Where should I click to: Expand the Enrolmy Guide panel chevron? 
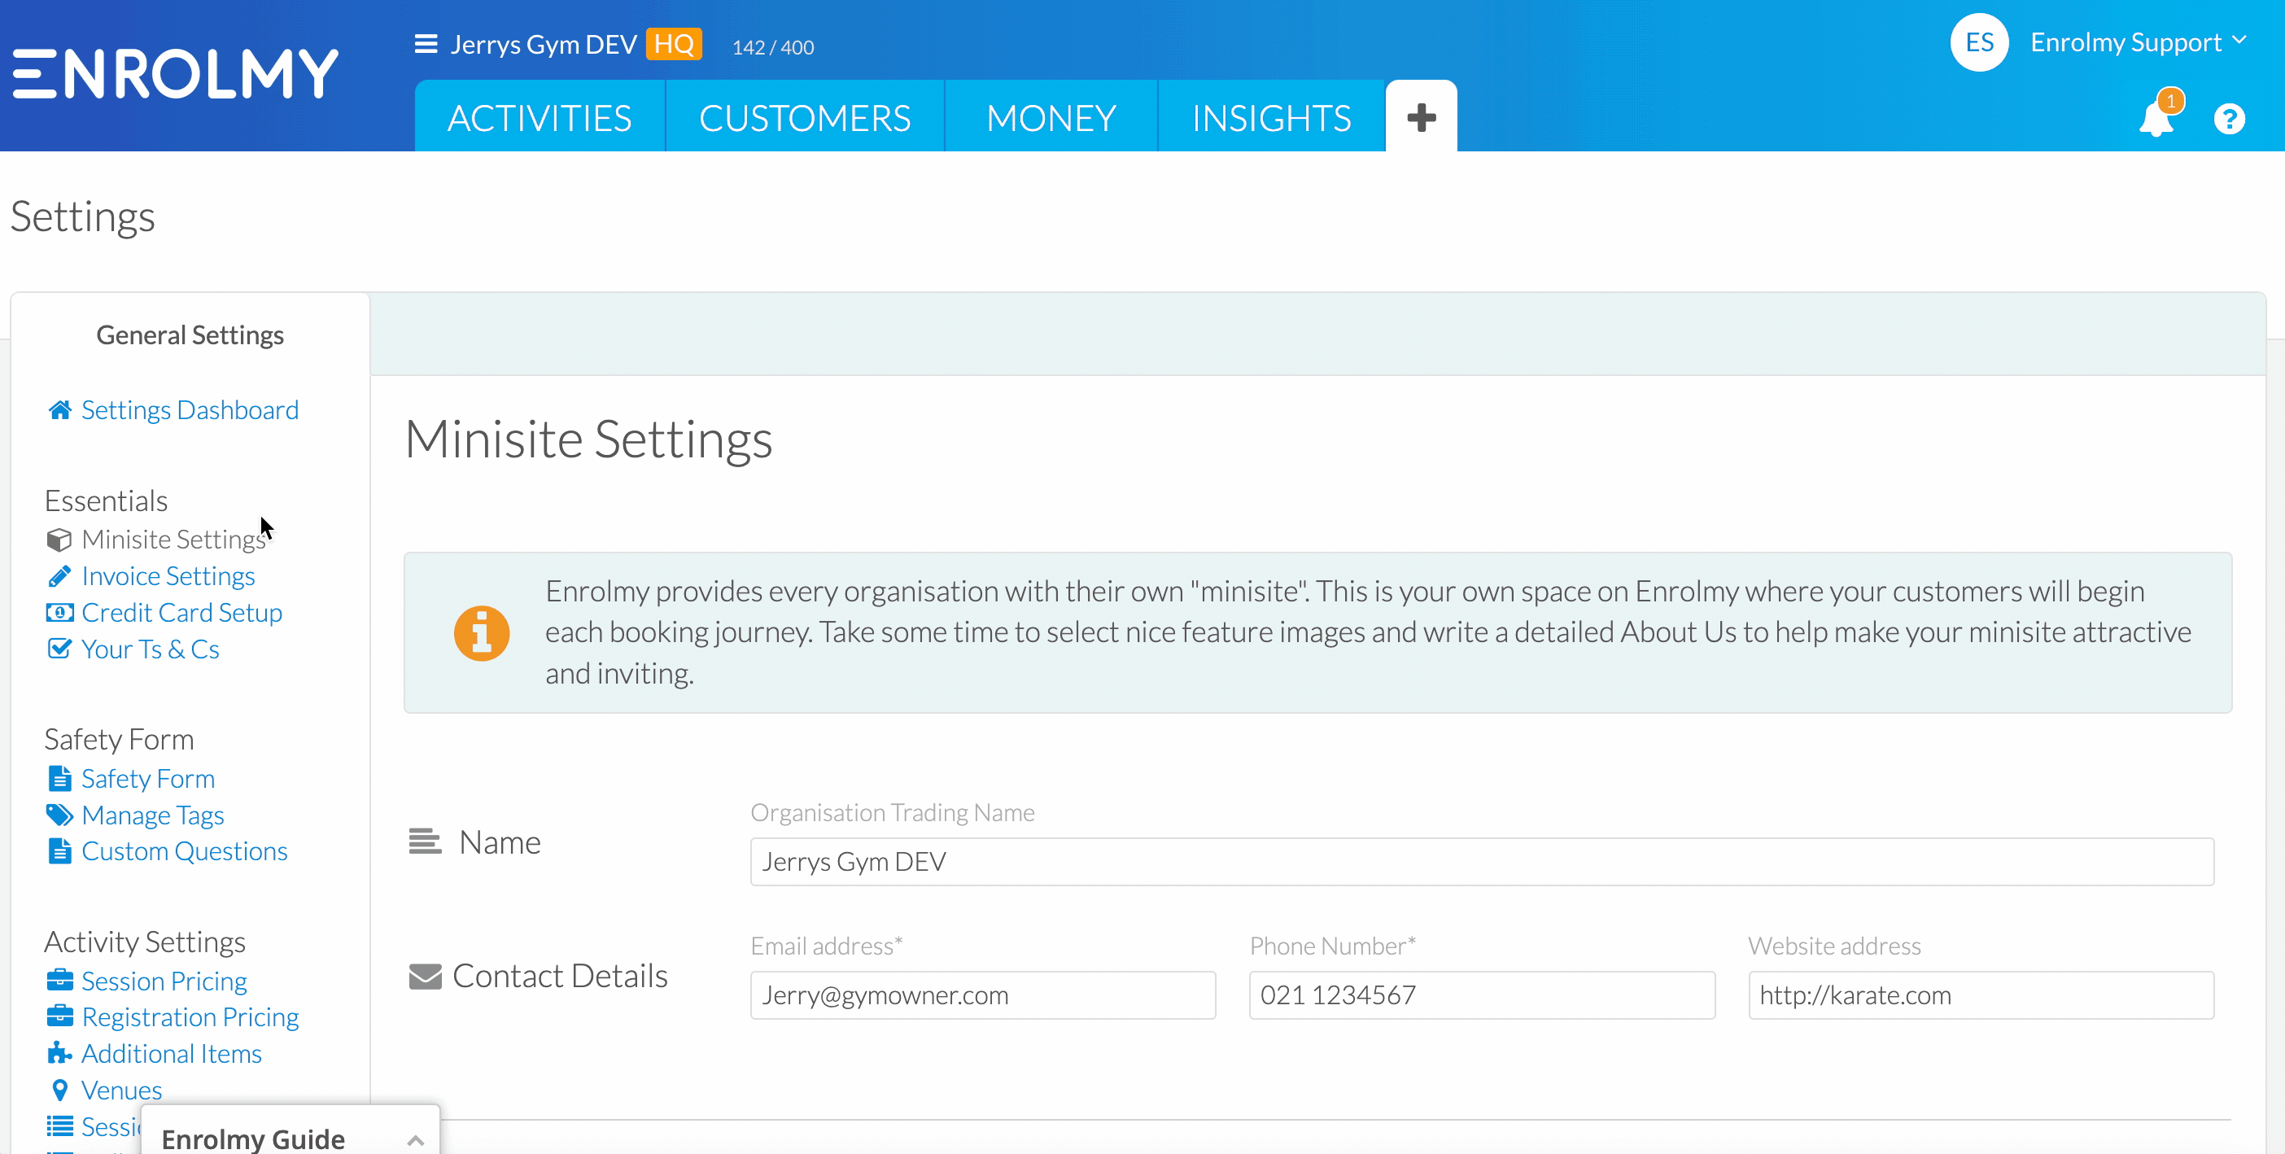click(415, 1140)
